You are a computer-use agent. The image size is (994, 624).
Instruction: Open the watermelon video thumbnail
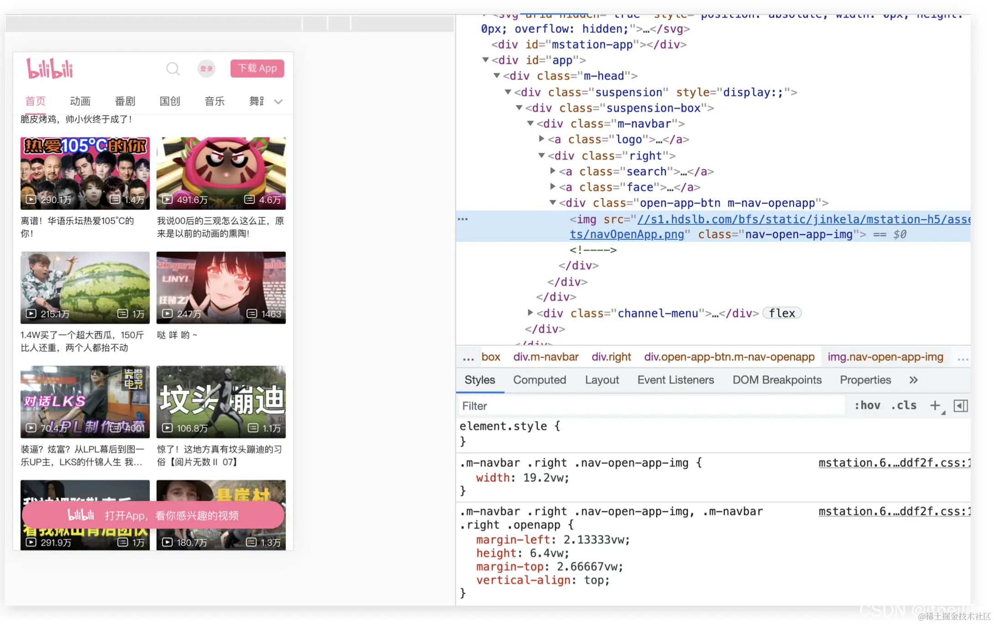click(x=85, y=287)
